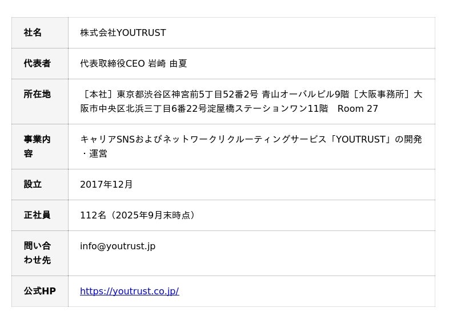The width and height of the screenshot is (457, 324).
Task: Click the 112名 employee count text
Action: (93, 216)
